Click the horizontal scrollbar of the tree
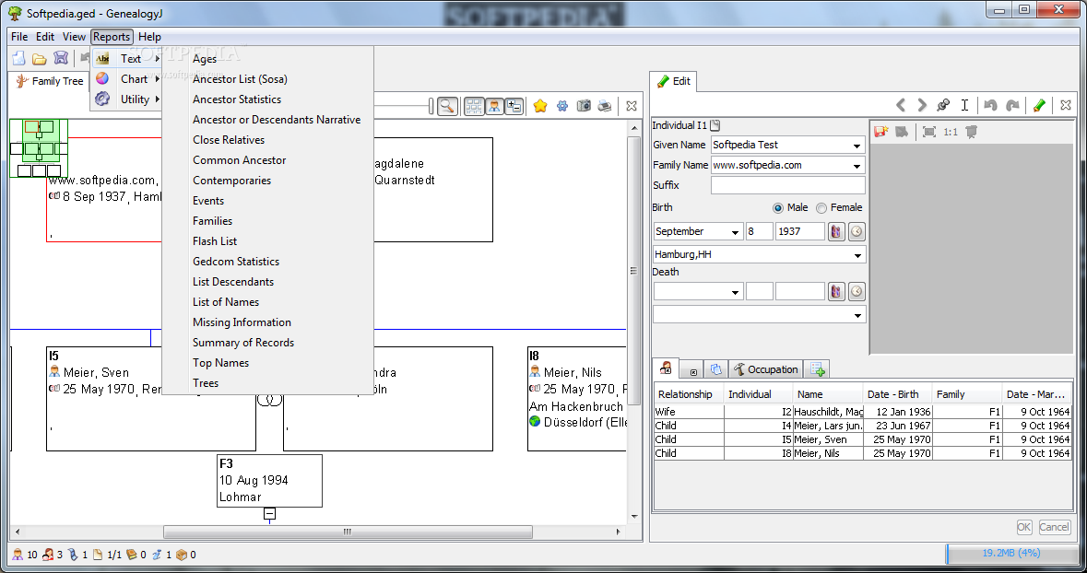 [348, 532]
